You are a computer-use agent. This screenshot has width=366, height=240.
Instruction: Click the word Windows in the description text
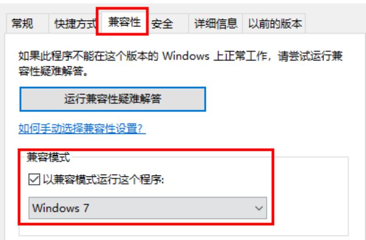pos(186,56)
